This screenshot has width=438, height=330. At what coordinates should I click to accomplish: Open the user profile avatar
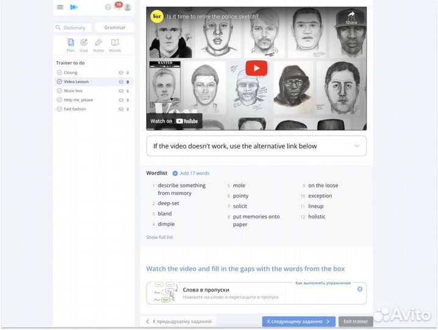click(x=127, y=7)
